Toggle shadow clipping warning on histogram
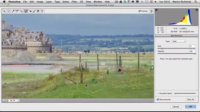The image size is (200, 112). (156, 10)
